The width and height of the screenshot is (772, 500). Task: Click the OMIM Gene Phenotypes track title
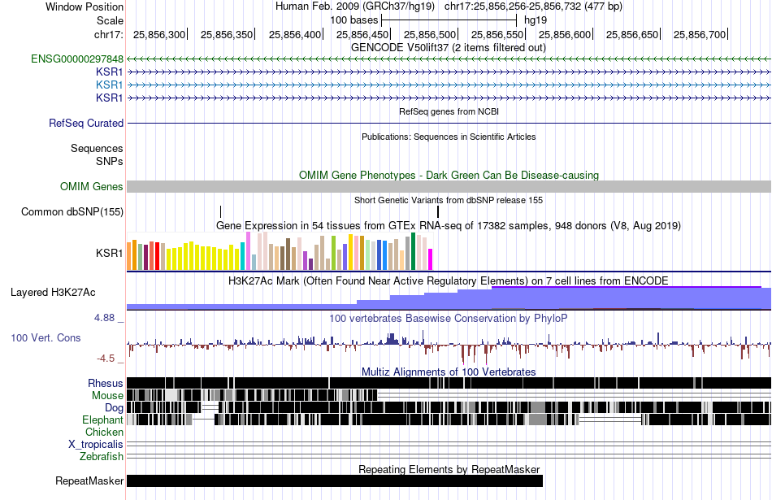tap(449, 176)
